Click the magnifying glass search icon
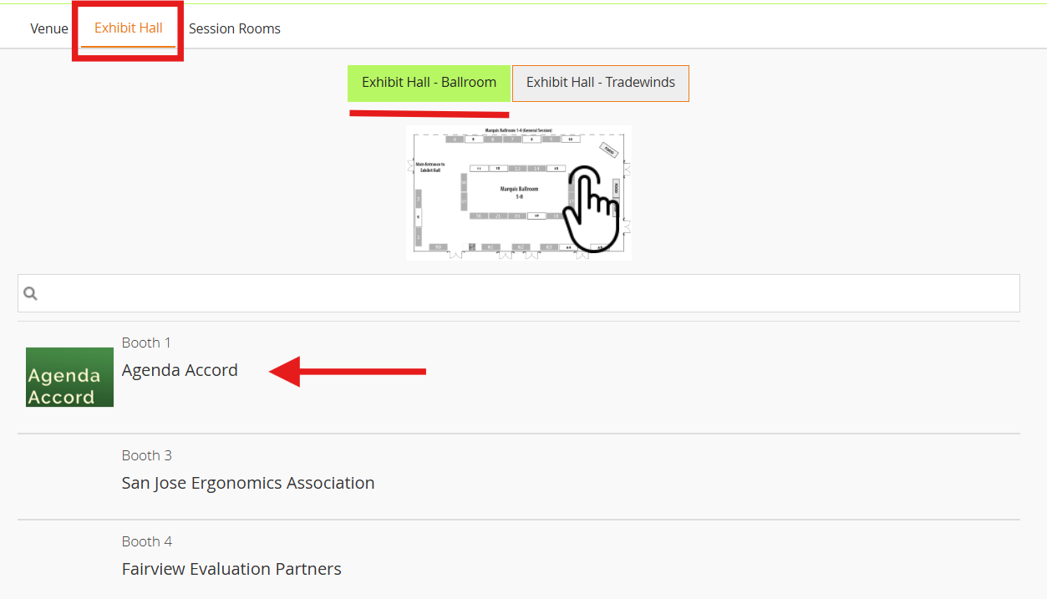The height and width of the screenshot is (599, 1047). (x=31, y=293)
